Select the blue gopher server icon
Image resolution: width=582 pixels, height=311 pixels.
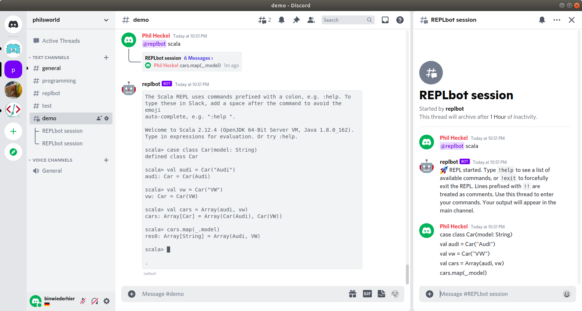pyautogui.click(x=13, y=48)
